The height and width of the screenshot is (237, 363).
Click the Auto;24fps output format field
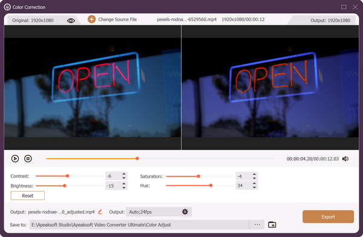coord(159,212)
